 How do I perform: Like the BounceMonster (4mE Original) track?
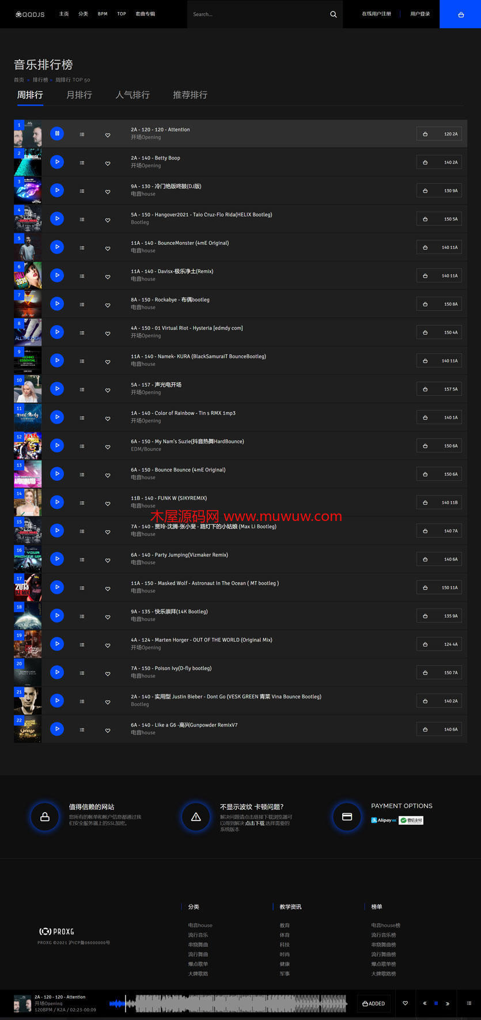tap(108, 248)
